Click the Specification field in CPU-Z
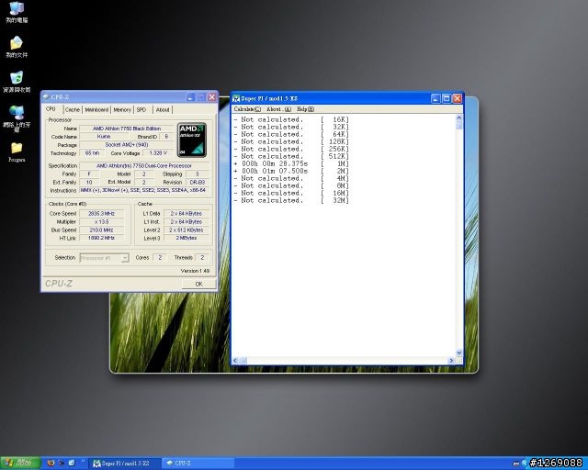588x470 pixels. (x=144, y=165)
